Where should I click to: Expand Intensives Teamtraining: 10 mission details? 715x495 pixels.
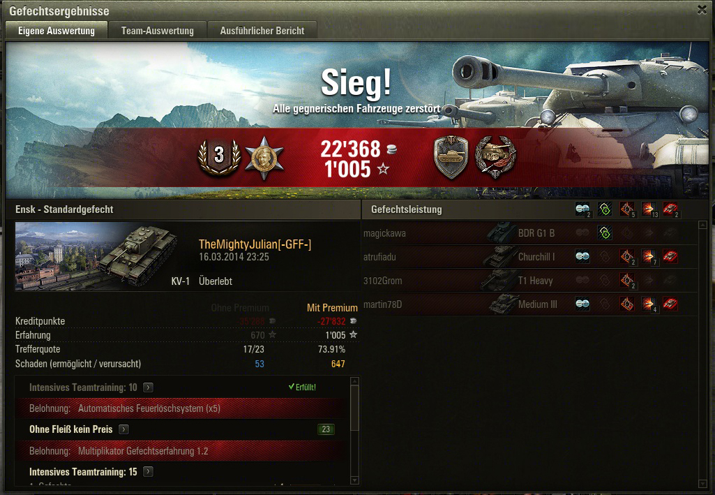148,387
